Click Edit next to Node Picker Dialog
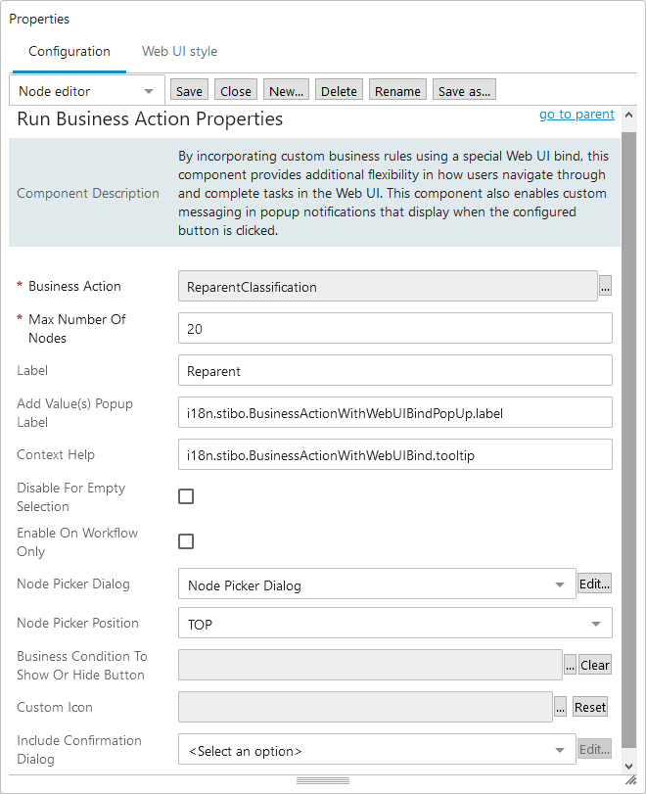This screenshot has height=794, width=646. 595,584
